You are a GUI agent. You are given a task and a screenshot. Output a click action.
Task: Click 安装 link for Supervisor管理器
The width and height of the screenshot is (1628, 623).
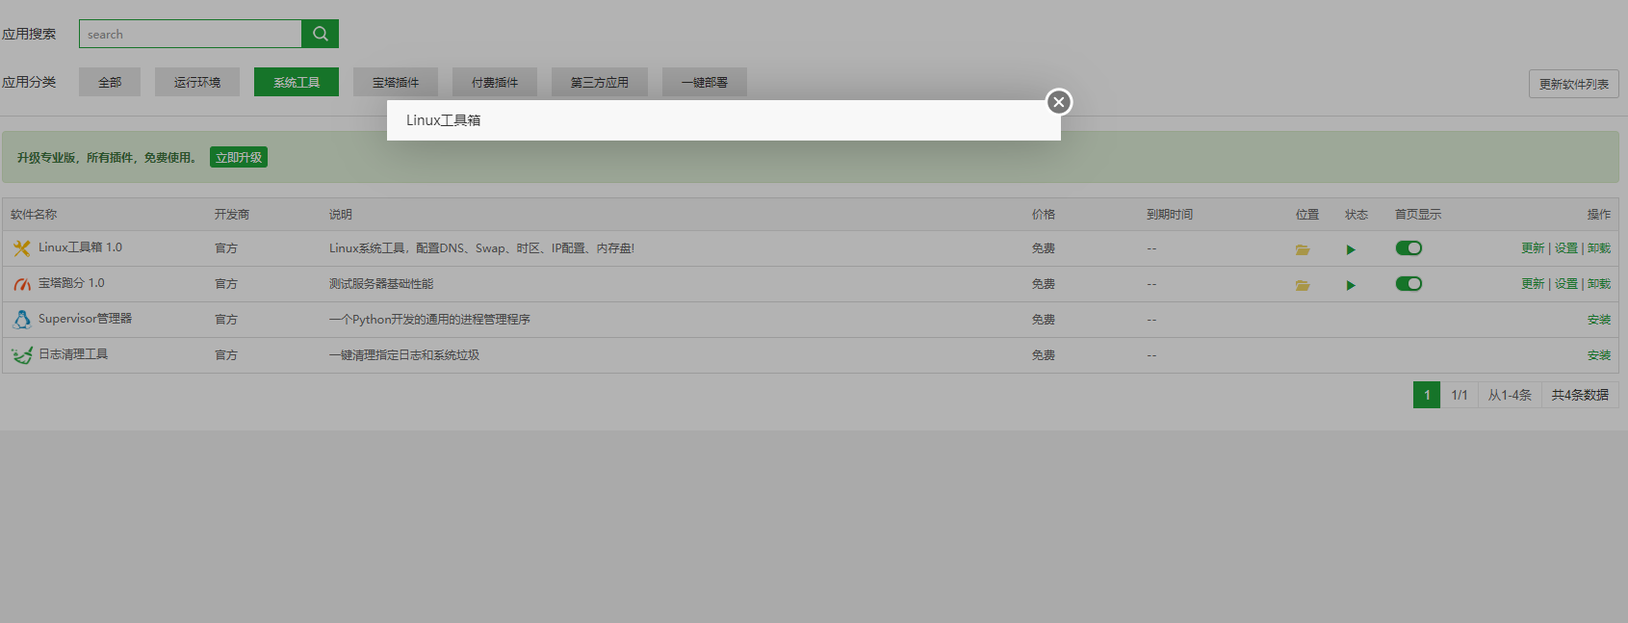[1599, 320]
